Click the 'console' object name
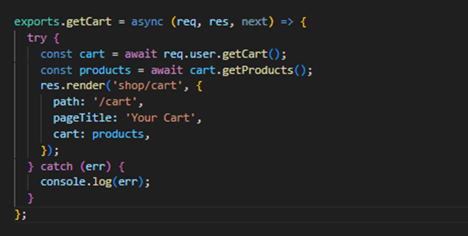The height and width of the screenshot is (236, 468). click(x=63, y=182)
